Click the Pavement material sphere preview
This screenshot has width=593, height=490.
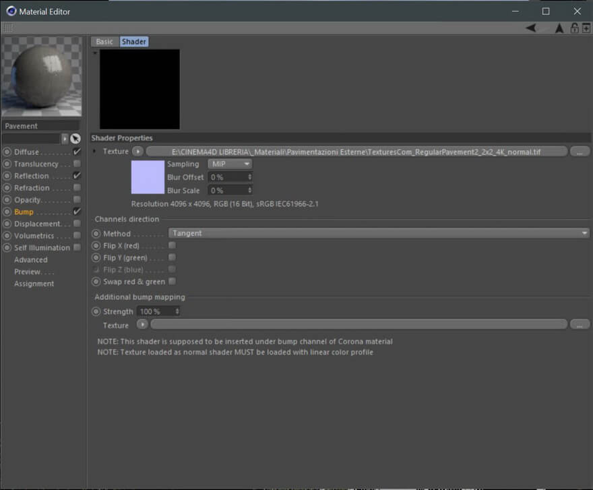(x=42, y=76)
